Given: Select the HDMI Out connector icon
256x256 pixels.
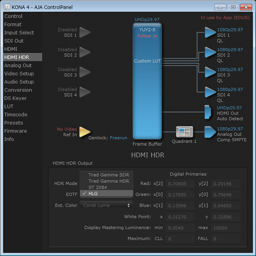Looking at the screenshot, I should (209, 111).
